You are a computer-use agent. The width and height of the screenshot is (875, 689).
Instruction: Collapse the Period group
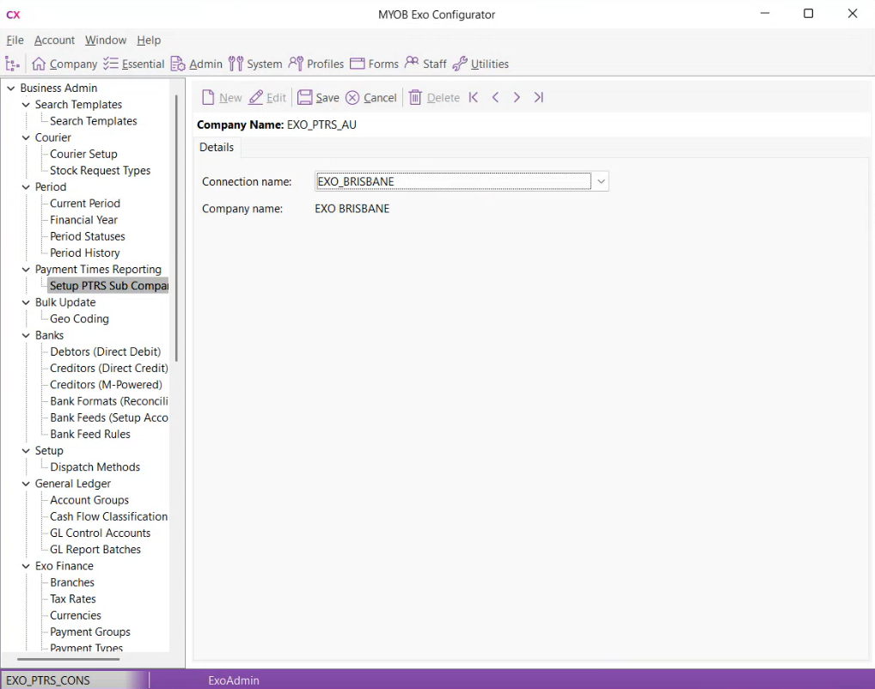pos(26,187)
